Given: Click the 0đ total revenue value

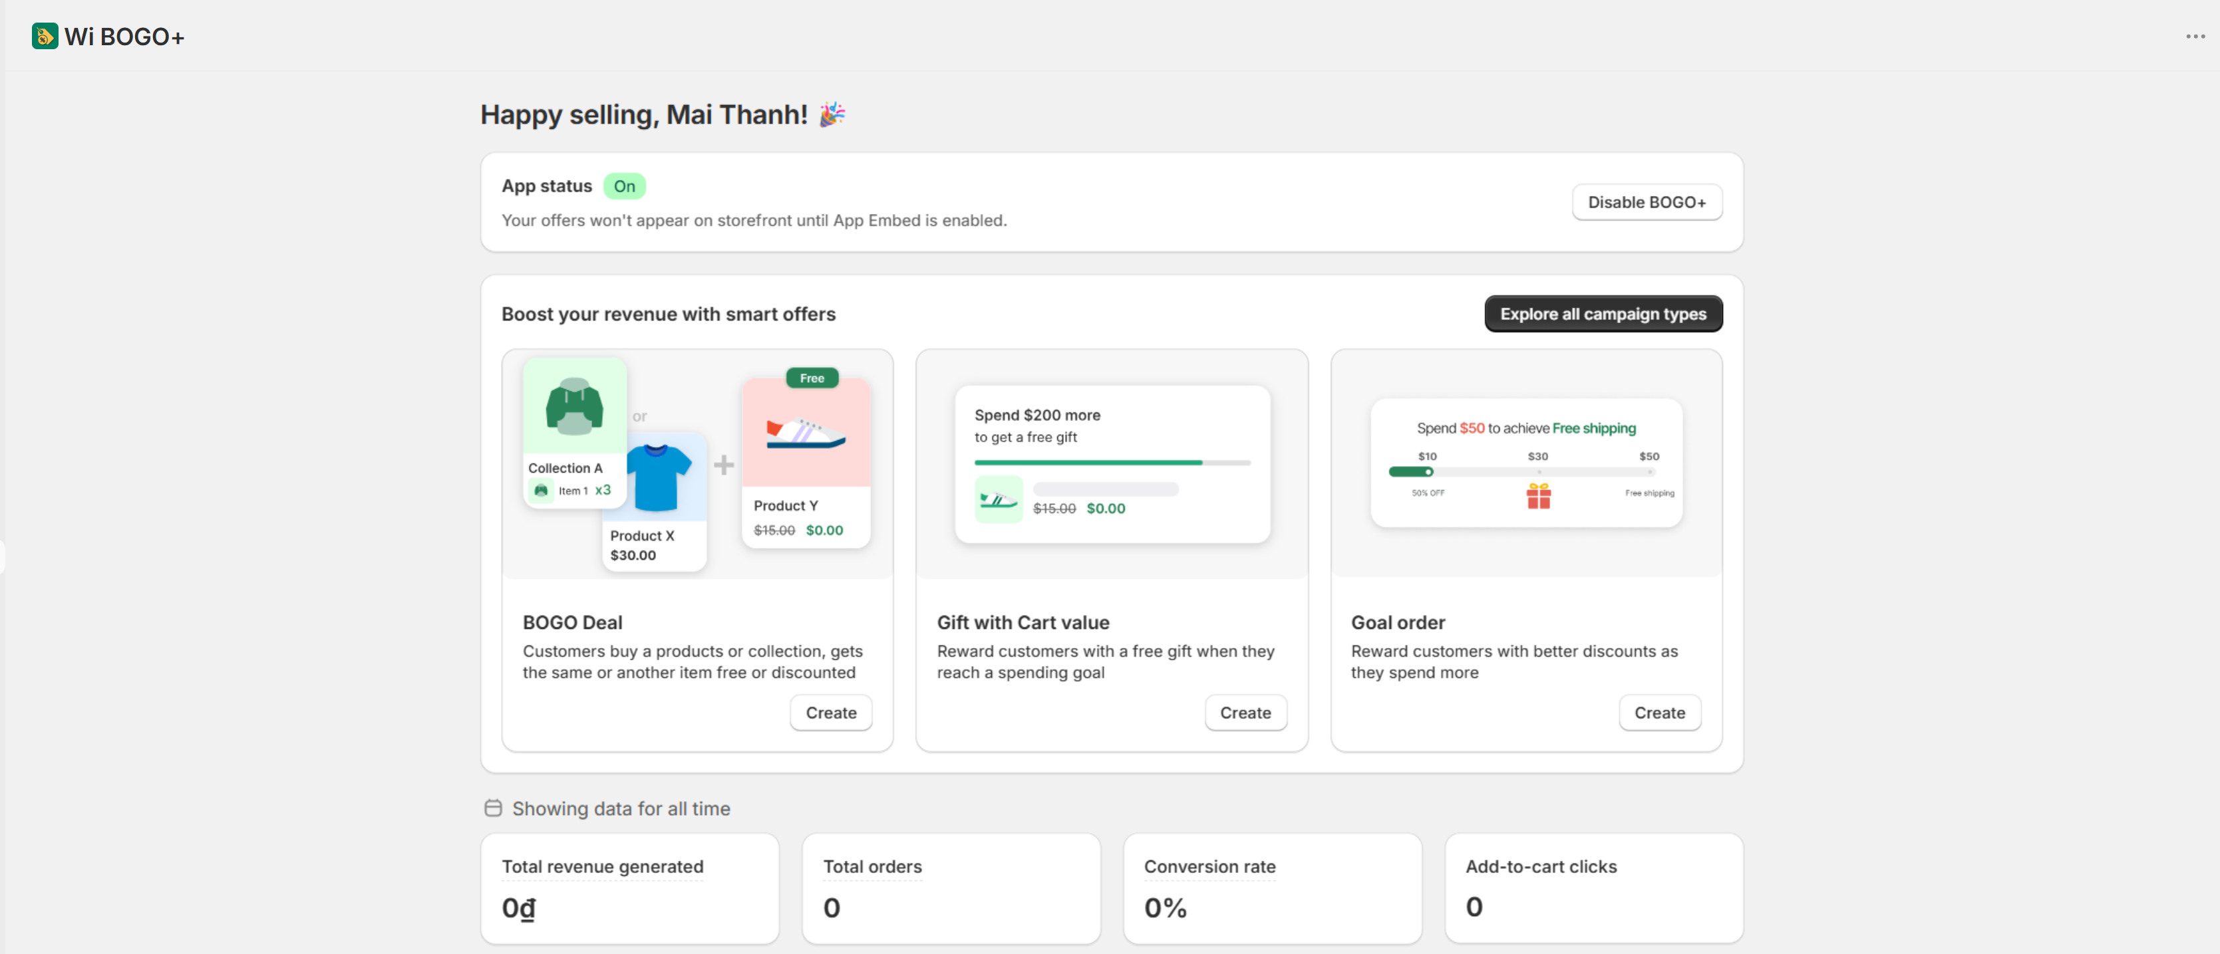Looking at the screenshot, I should click(519, 908).
